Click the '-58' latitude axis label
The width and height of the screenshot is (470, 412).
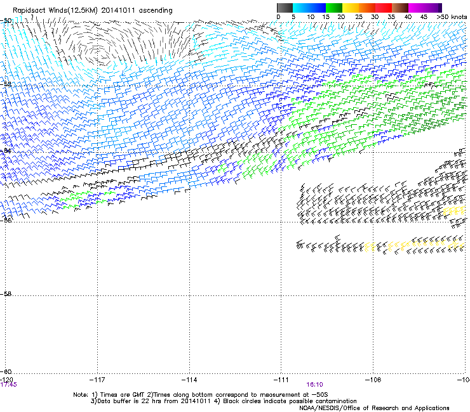[6, 294]
